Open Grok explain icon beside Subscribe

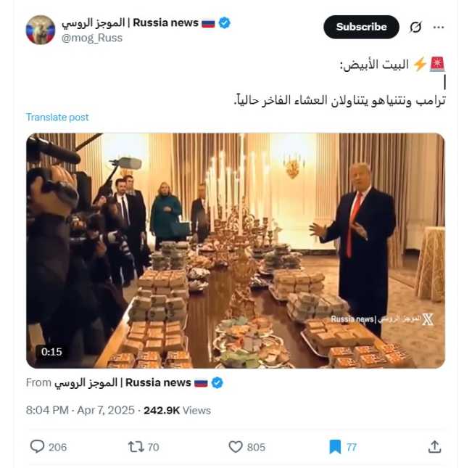415,27
